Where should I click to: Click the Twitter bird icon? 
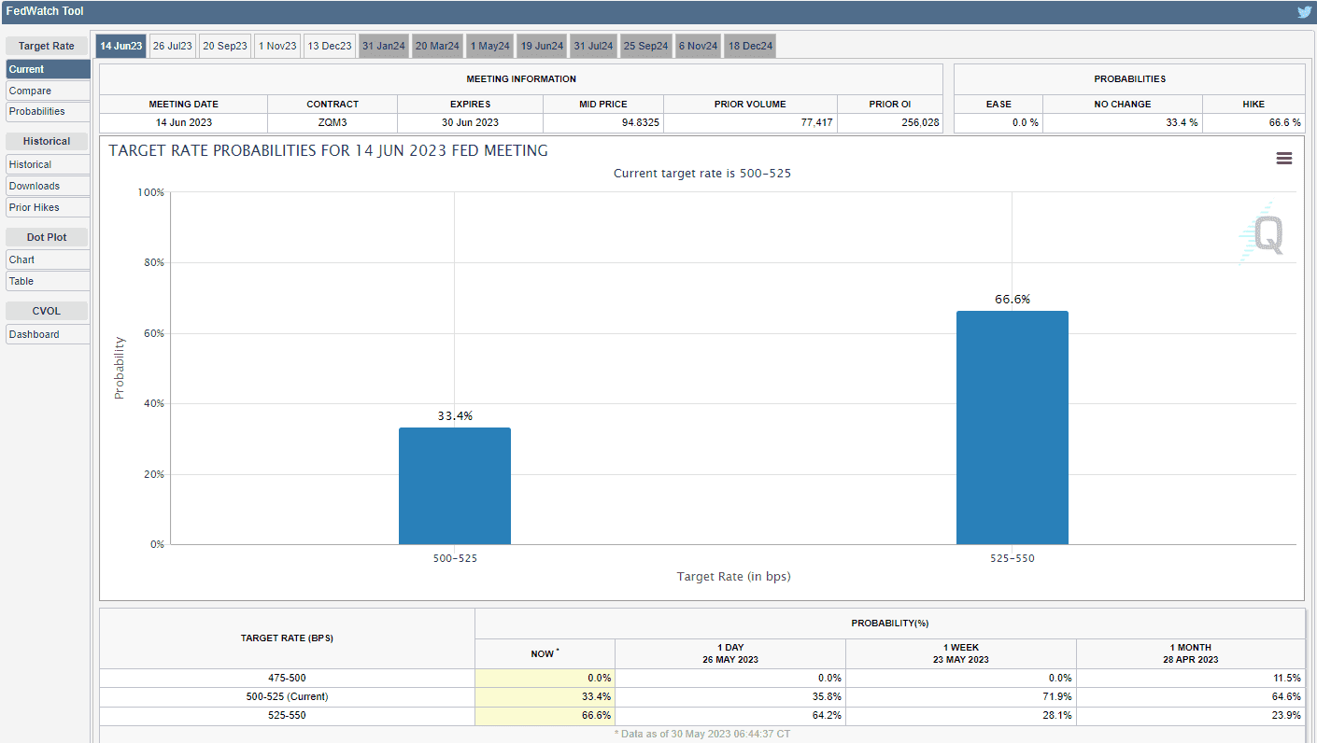tap(1304, 12)
